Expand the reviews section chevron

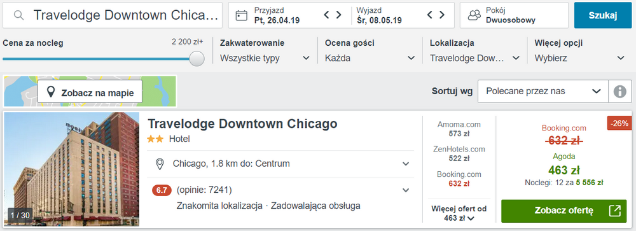coord(406,190)
